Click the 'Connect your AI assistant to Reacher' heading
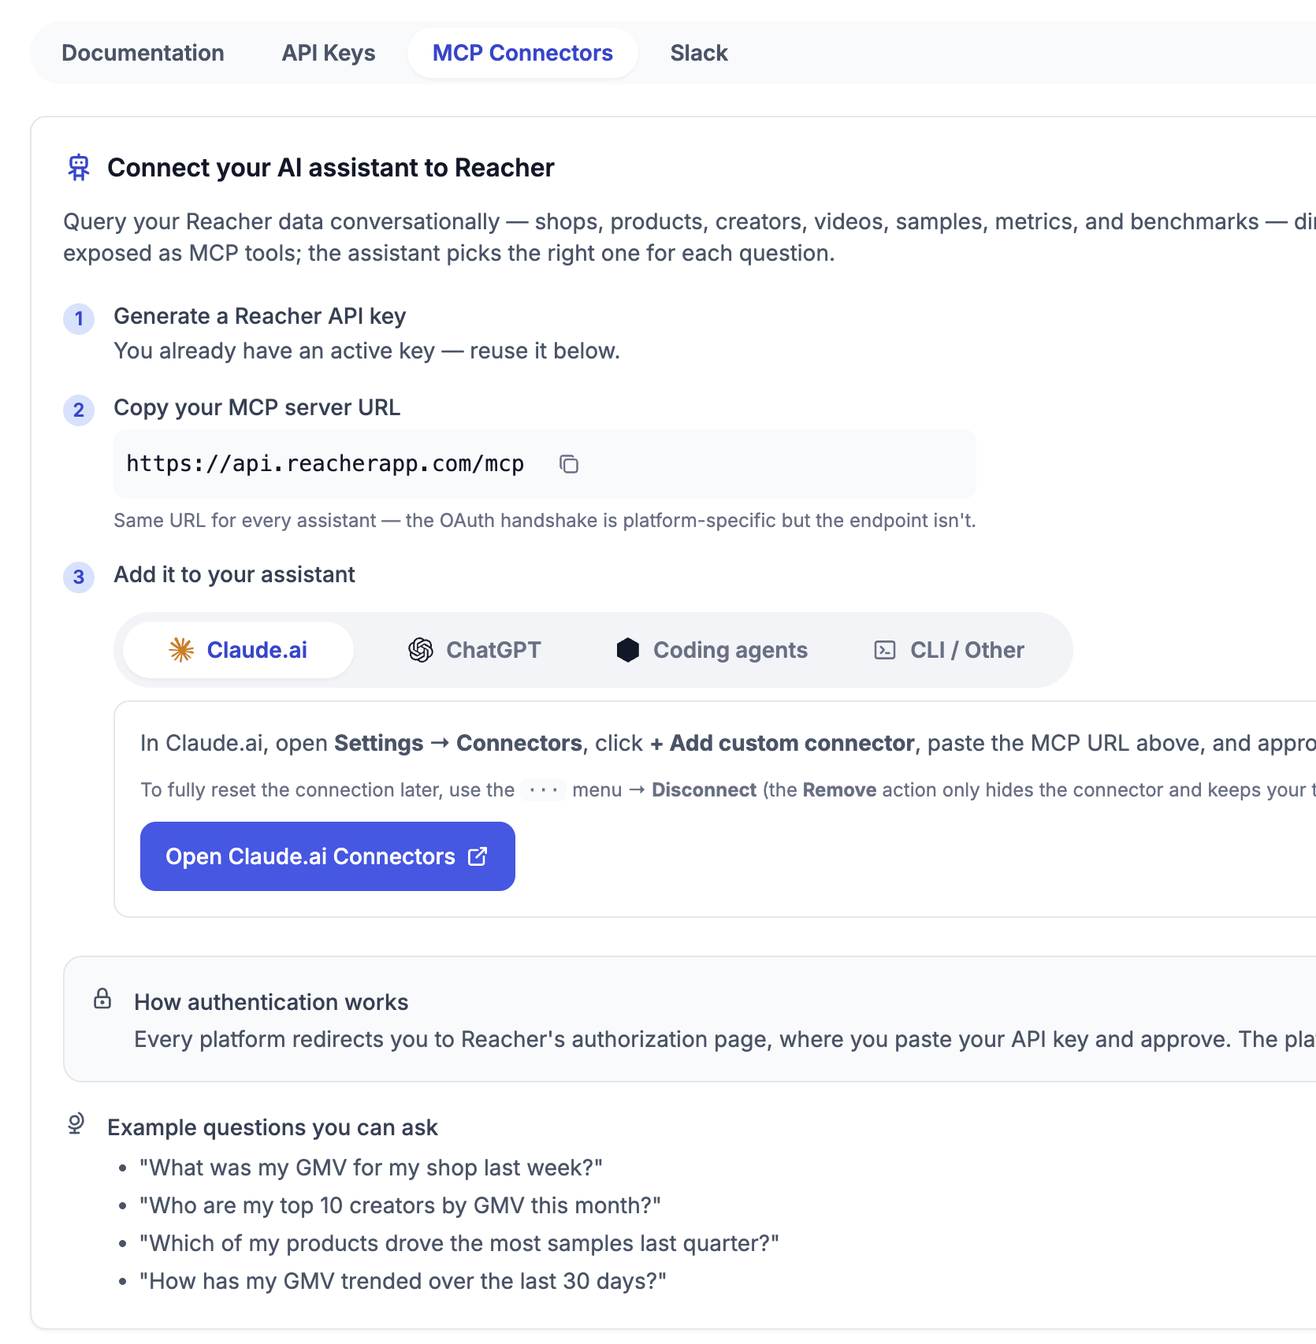Image resolution: width=1316 pixels, height=1344 pixels. click(x=331, y=168)
